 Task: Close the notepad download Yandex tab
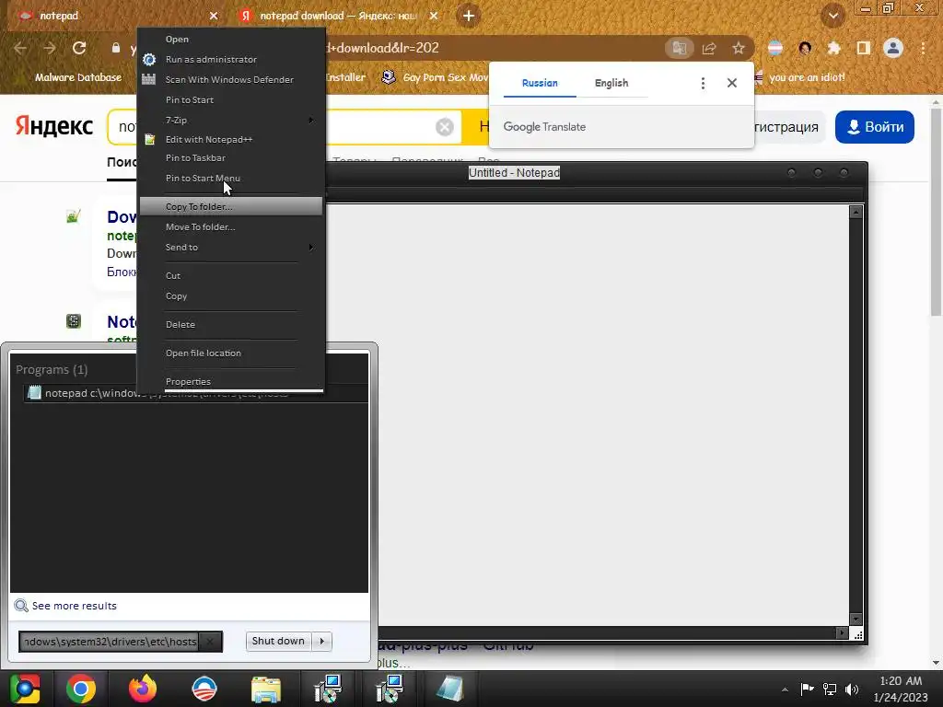pyautogui.click(x=434, y=16)
